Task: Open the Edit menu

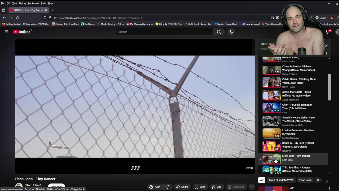Action: pos(8,3)
